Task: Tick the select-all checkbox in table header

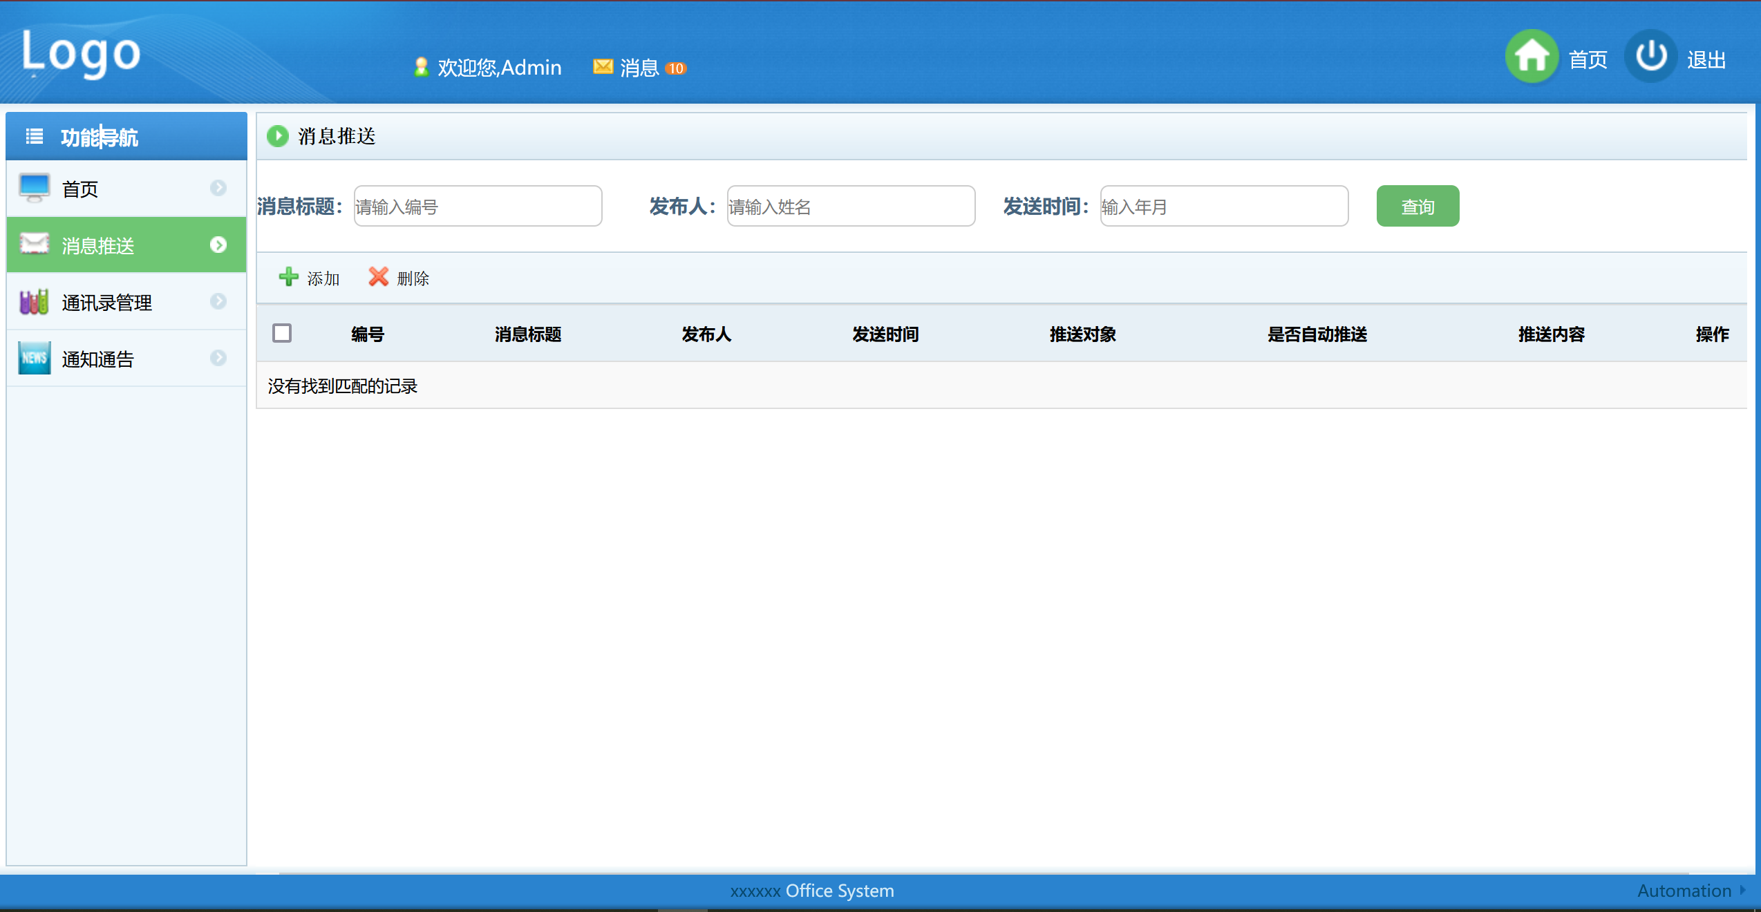Action: (x=282, y=333)
